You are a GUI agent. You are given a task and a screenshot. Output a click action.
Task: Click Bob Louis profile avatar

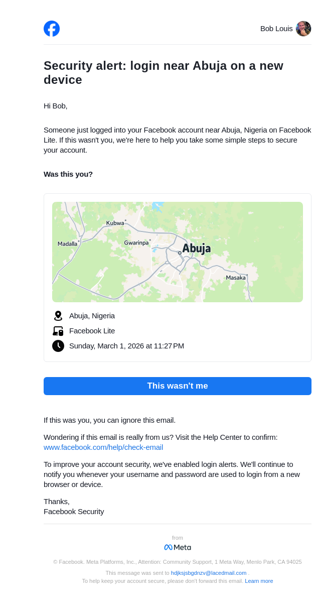pos(303,29)
